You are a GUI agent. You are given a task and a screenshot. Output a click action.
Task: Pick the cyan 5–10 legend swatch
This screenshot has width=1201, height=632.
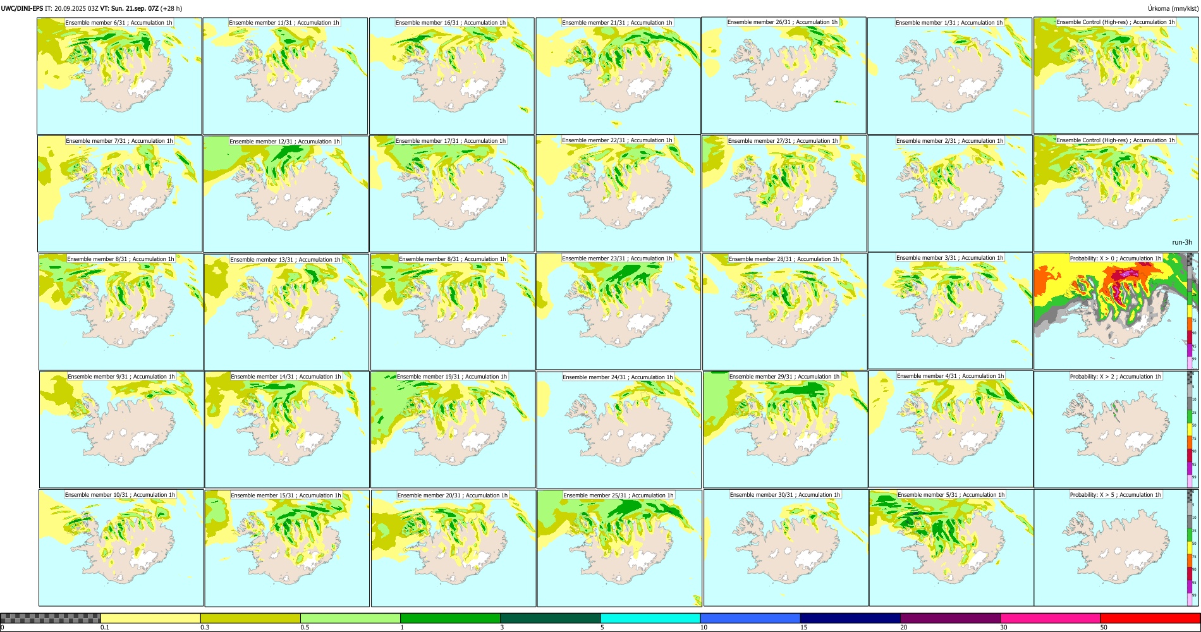650,618
